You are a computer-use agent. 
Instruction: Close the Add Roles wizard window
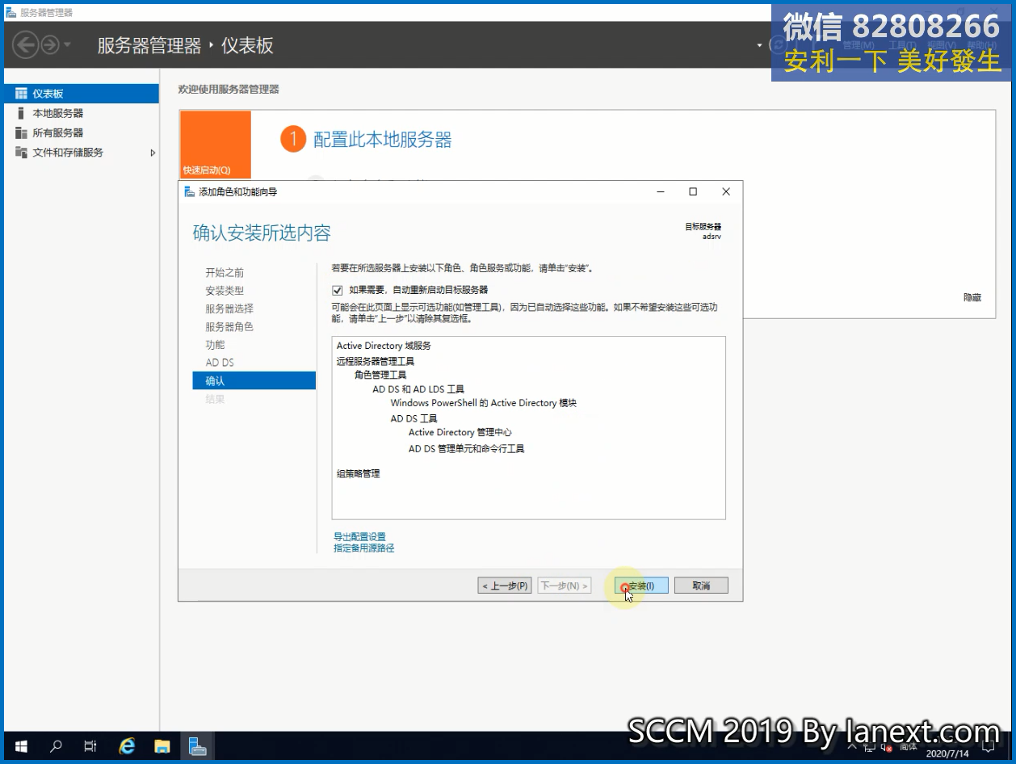726,191
